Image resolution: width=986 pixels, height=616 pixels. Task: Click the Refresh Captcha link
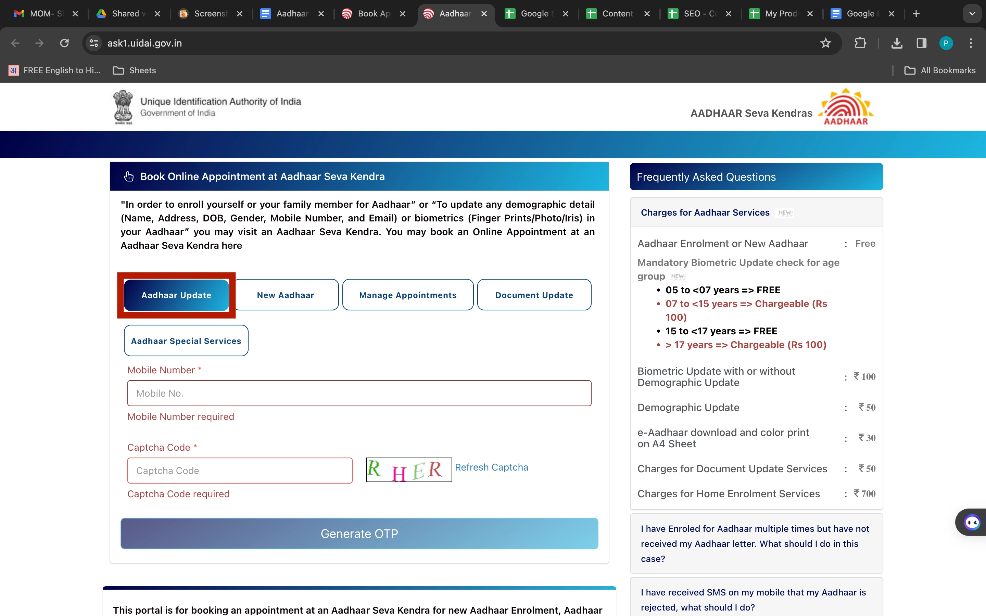click(491, 467)
